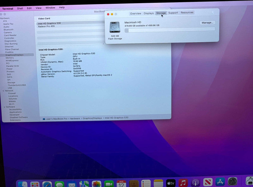Viewport: 253px width, 187px height.
Task: Open Mail from the dock
Action: click(72, 184)
